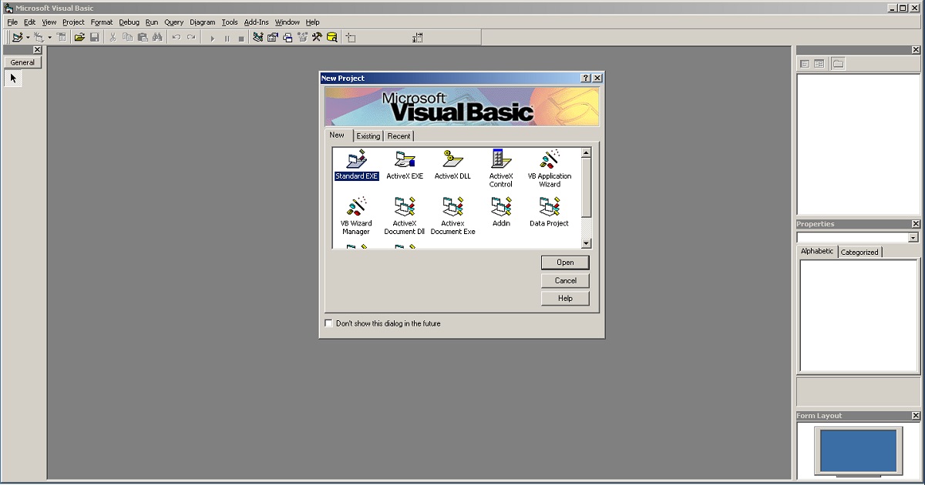Click the blue form preview in Form Layout
Screen dimensions: 925x485
pyautogui.click(x=858, y=450)
